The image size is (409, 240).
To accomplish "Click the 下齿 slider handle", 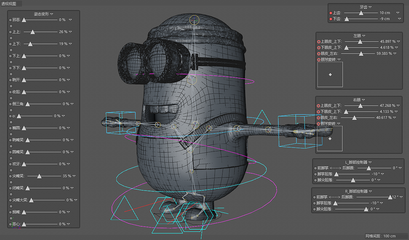I will 347,19.
